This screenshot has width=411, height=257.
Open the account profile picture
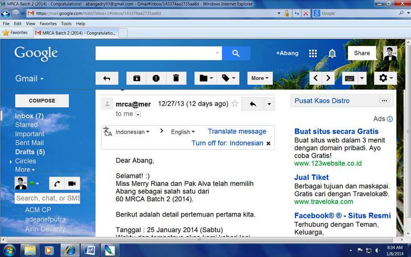click(390, 54)
